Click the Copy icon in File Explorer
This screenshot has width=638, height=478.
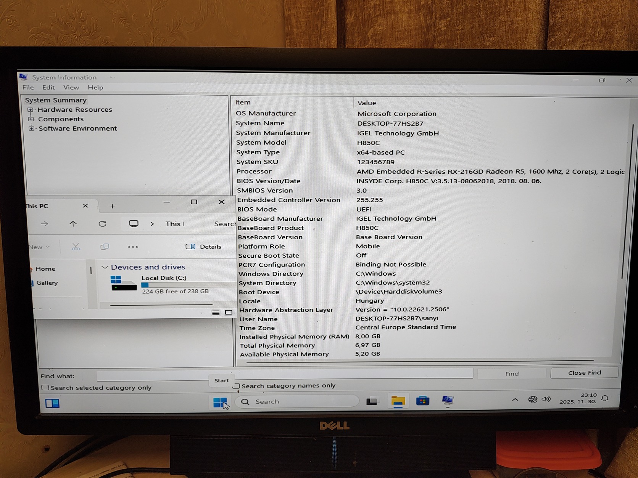click(x=105, y=247)
